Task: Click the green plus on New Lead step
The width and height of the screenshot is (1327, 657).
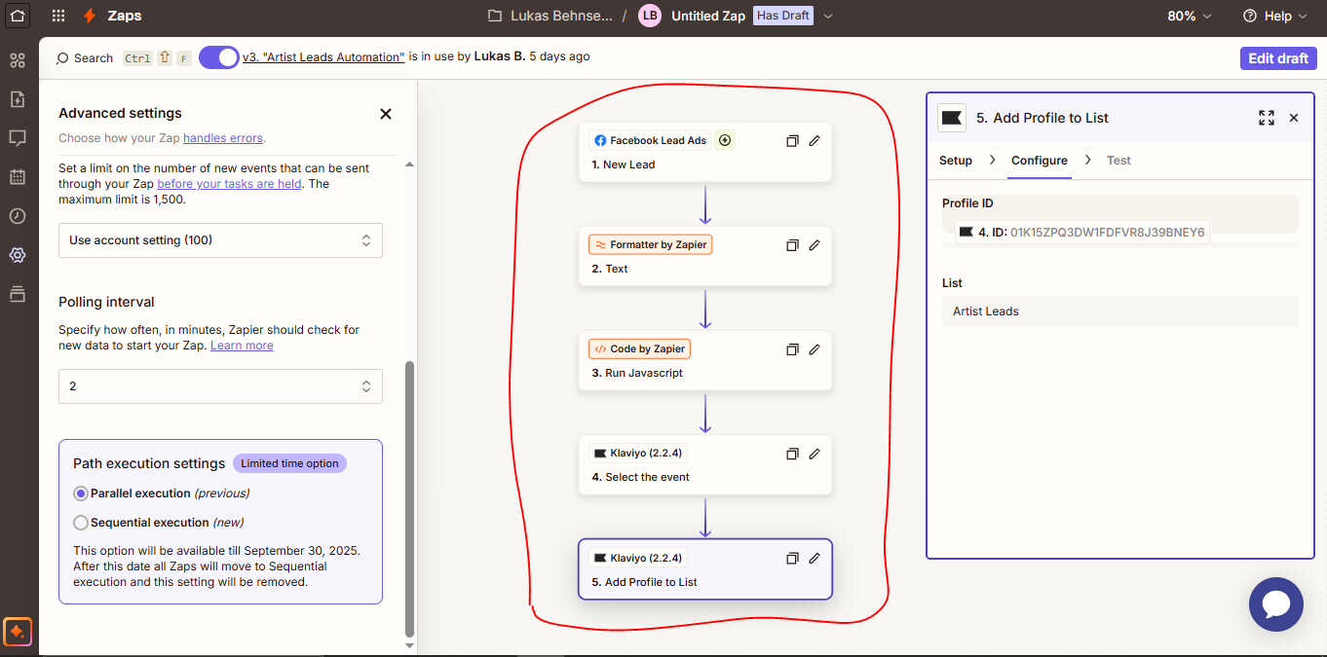Action: pos(724,140)
